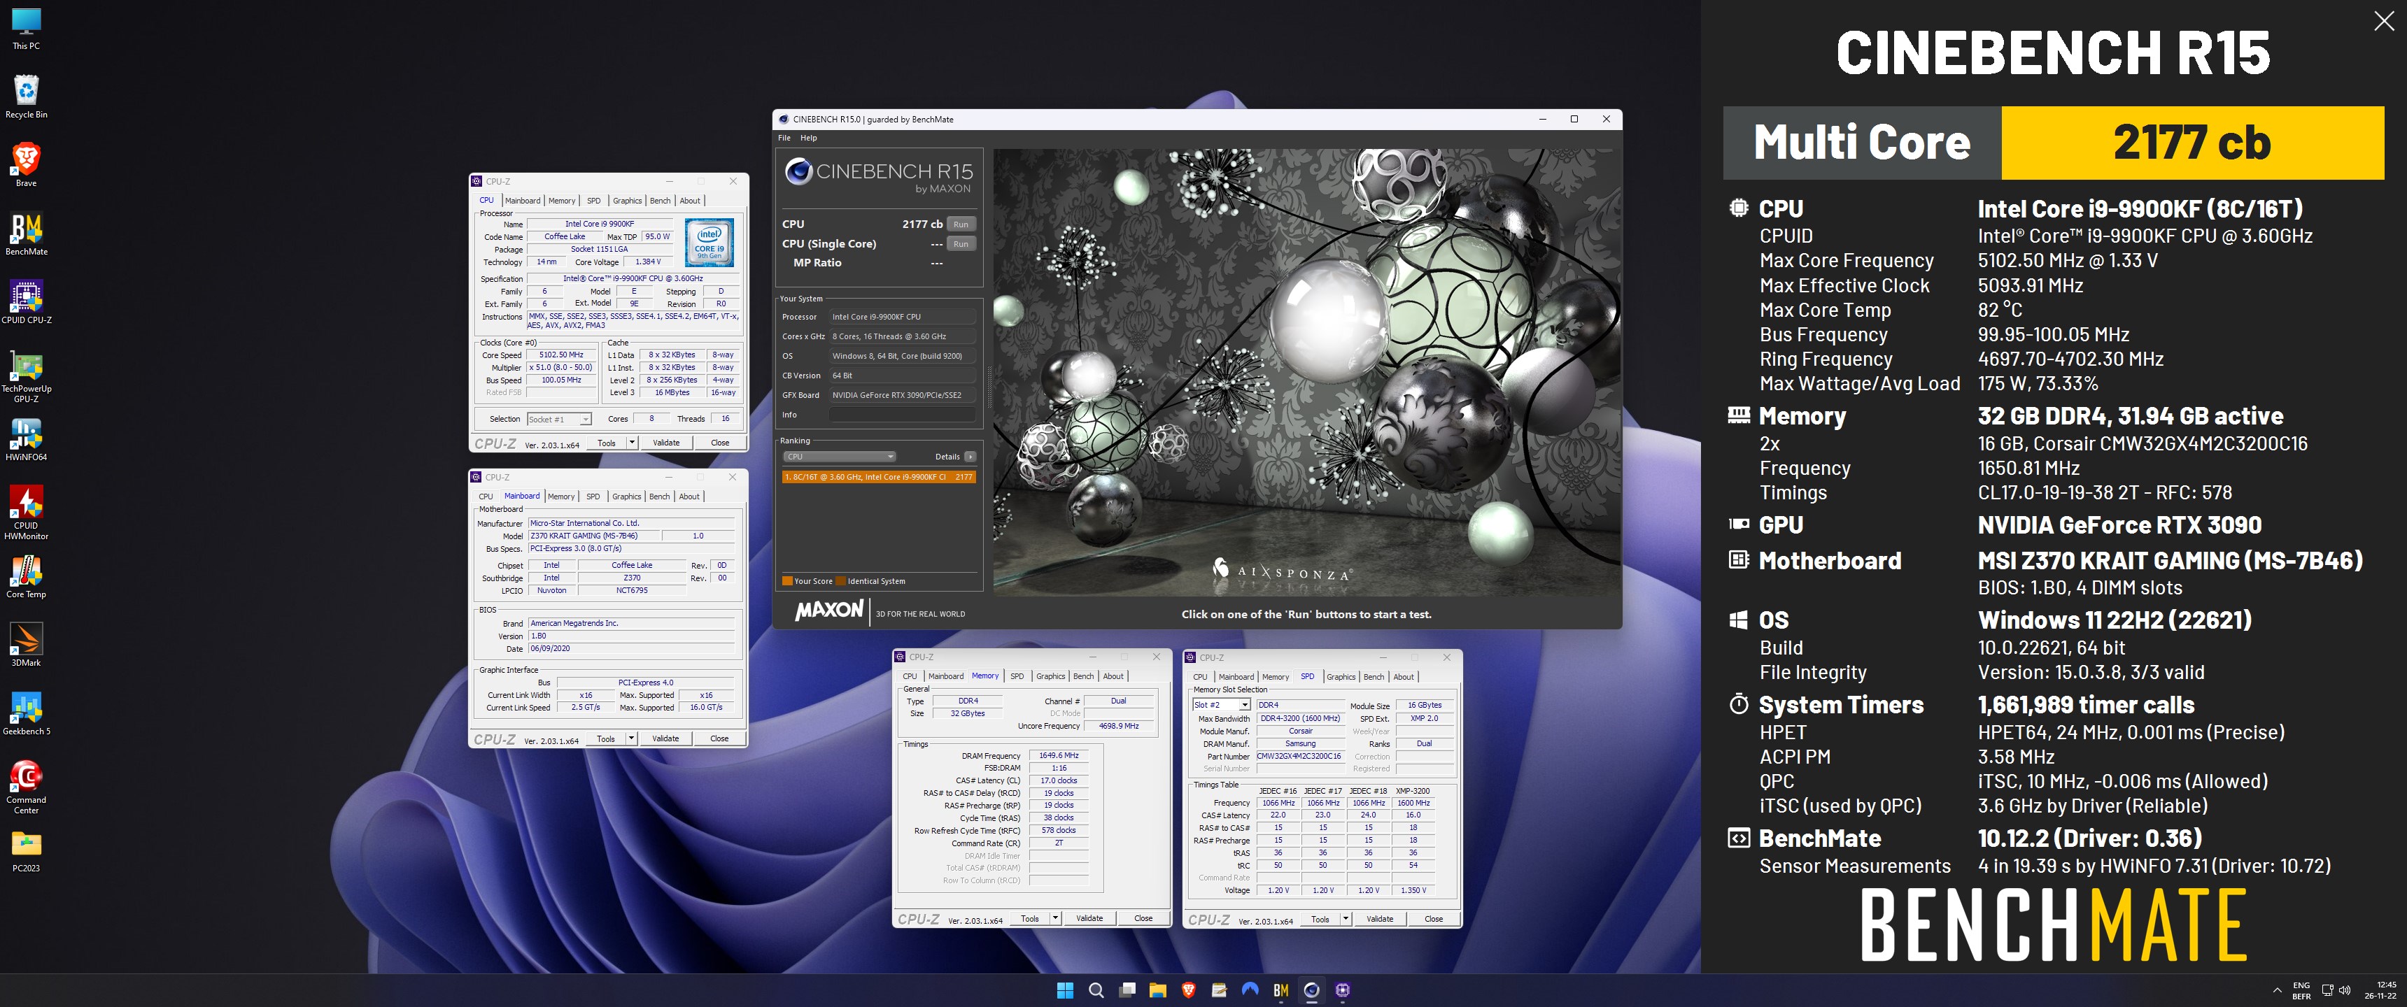Launch Core Temp from the desktop
The image size is (2407, 1007).
coord(26,576)
